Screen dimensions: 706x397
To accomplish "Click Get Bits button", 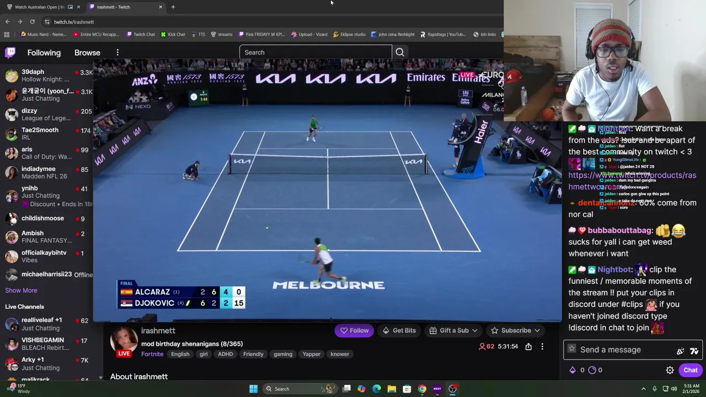I will click(399, 330).
